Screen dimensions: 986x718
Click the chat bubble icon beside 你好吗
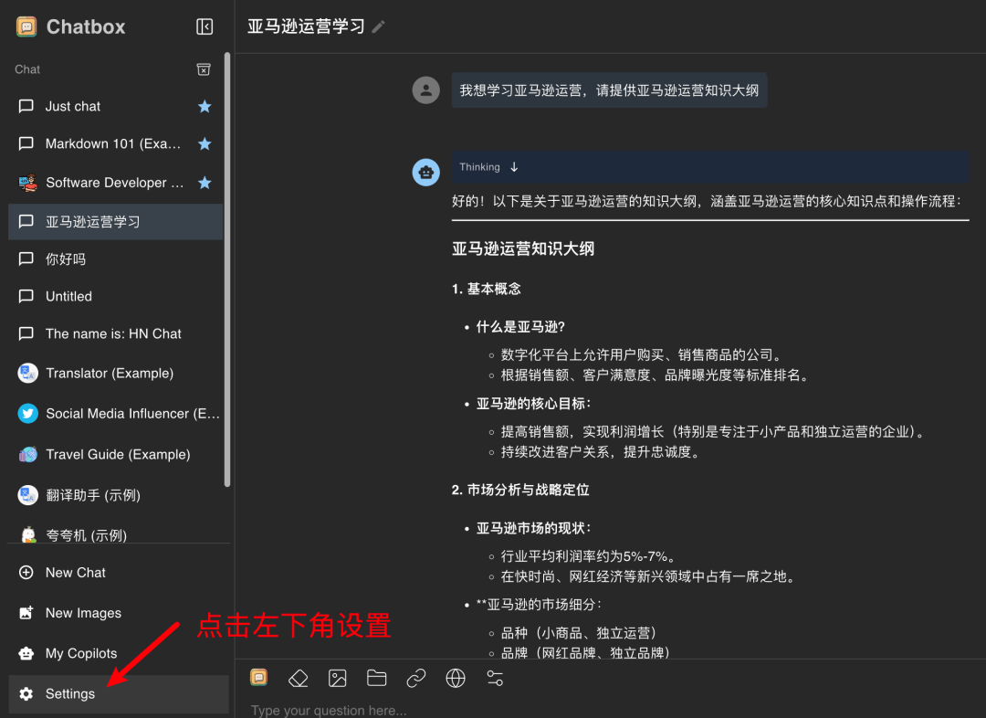click(26, 259)
